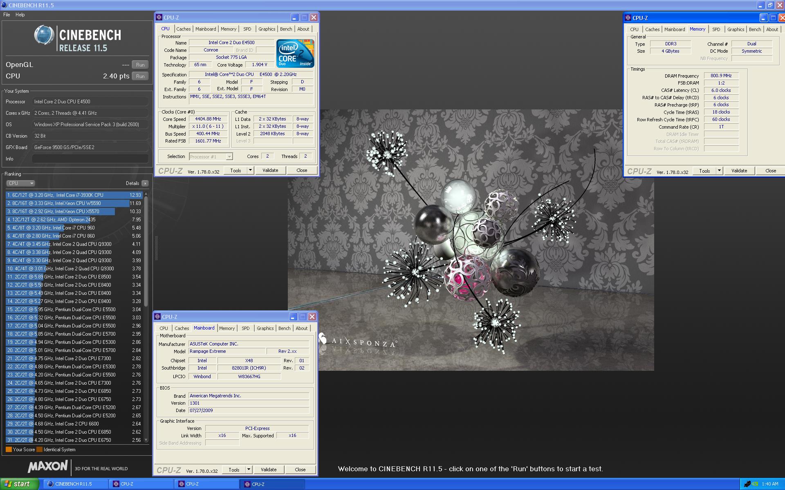This screenshot has width=785, height=490.
Task: Click the CPU-Z icon in Mainboard window title
Action: click(158, 317)
